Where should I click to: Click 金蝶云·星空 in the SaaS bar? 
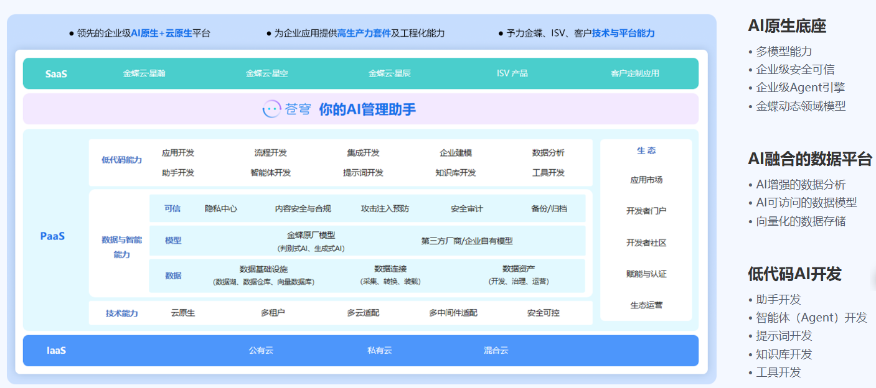[267, 73]
